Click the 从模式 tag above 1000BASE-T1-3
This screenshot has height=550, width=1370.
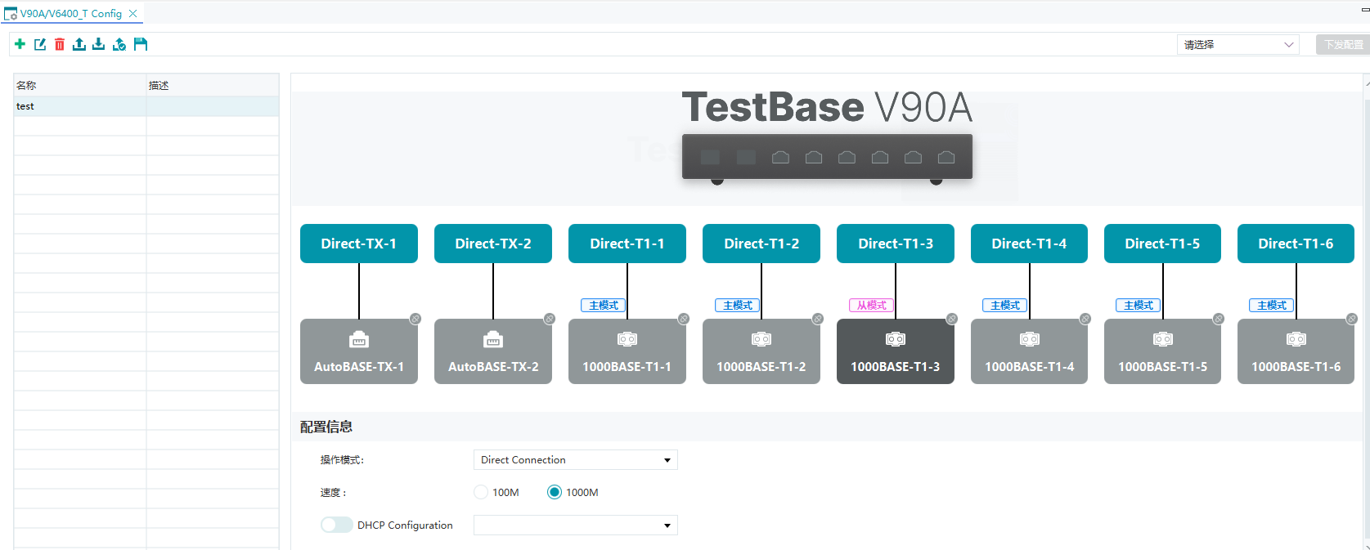[x=871, y=306]
